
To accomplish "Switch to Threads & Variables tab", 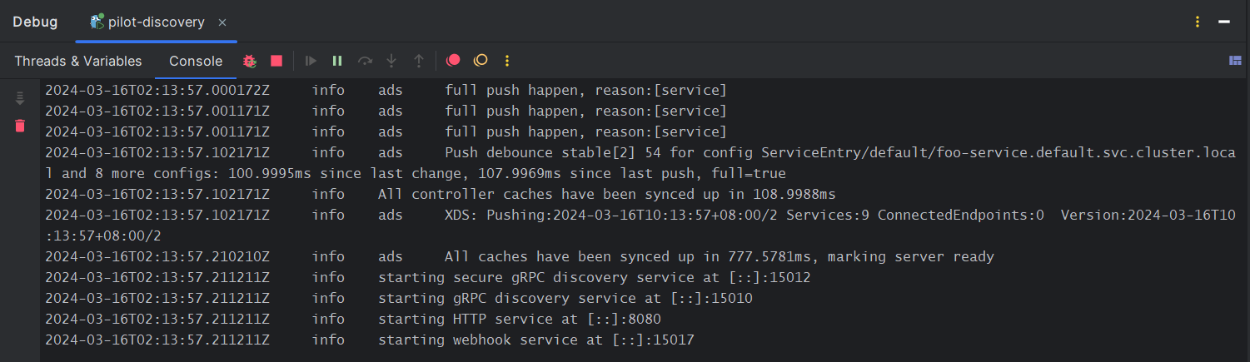I will pyautogui.click(x=77, y=61).
